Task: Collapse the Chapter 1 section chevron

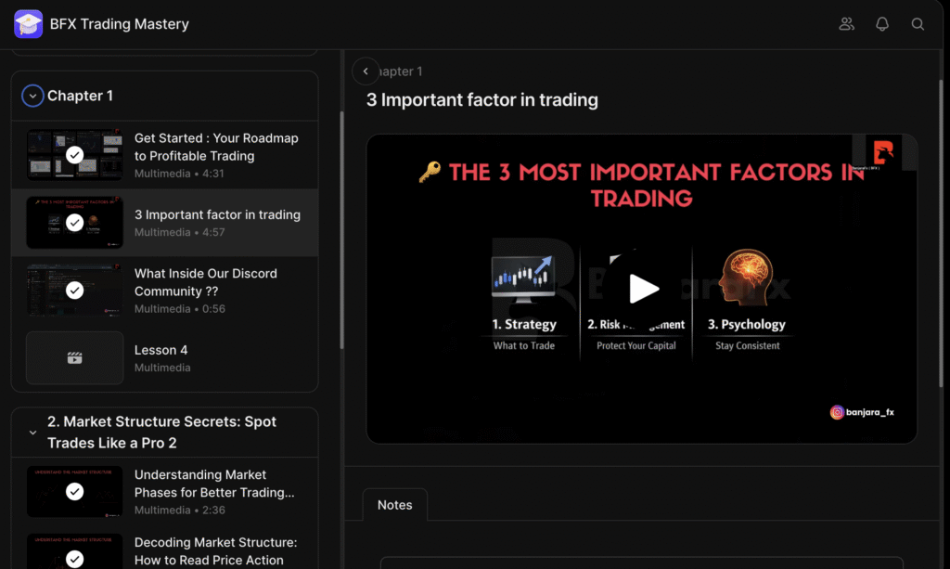Action: pos(33,96)
